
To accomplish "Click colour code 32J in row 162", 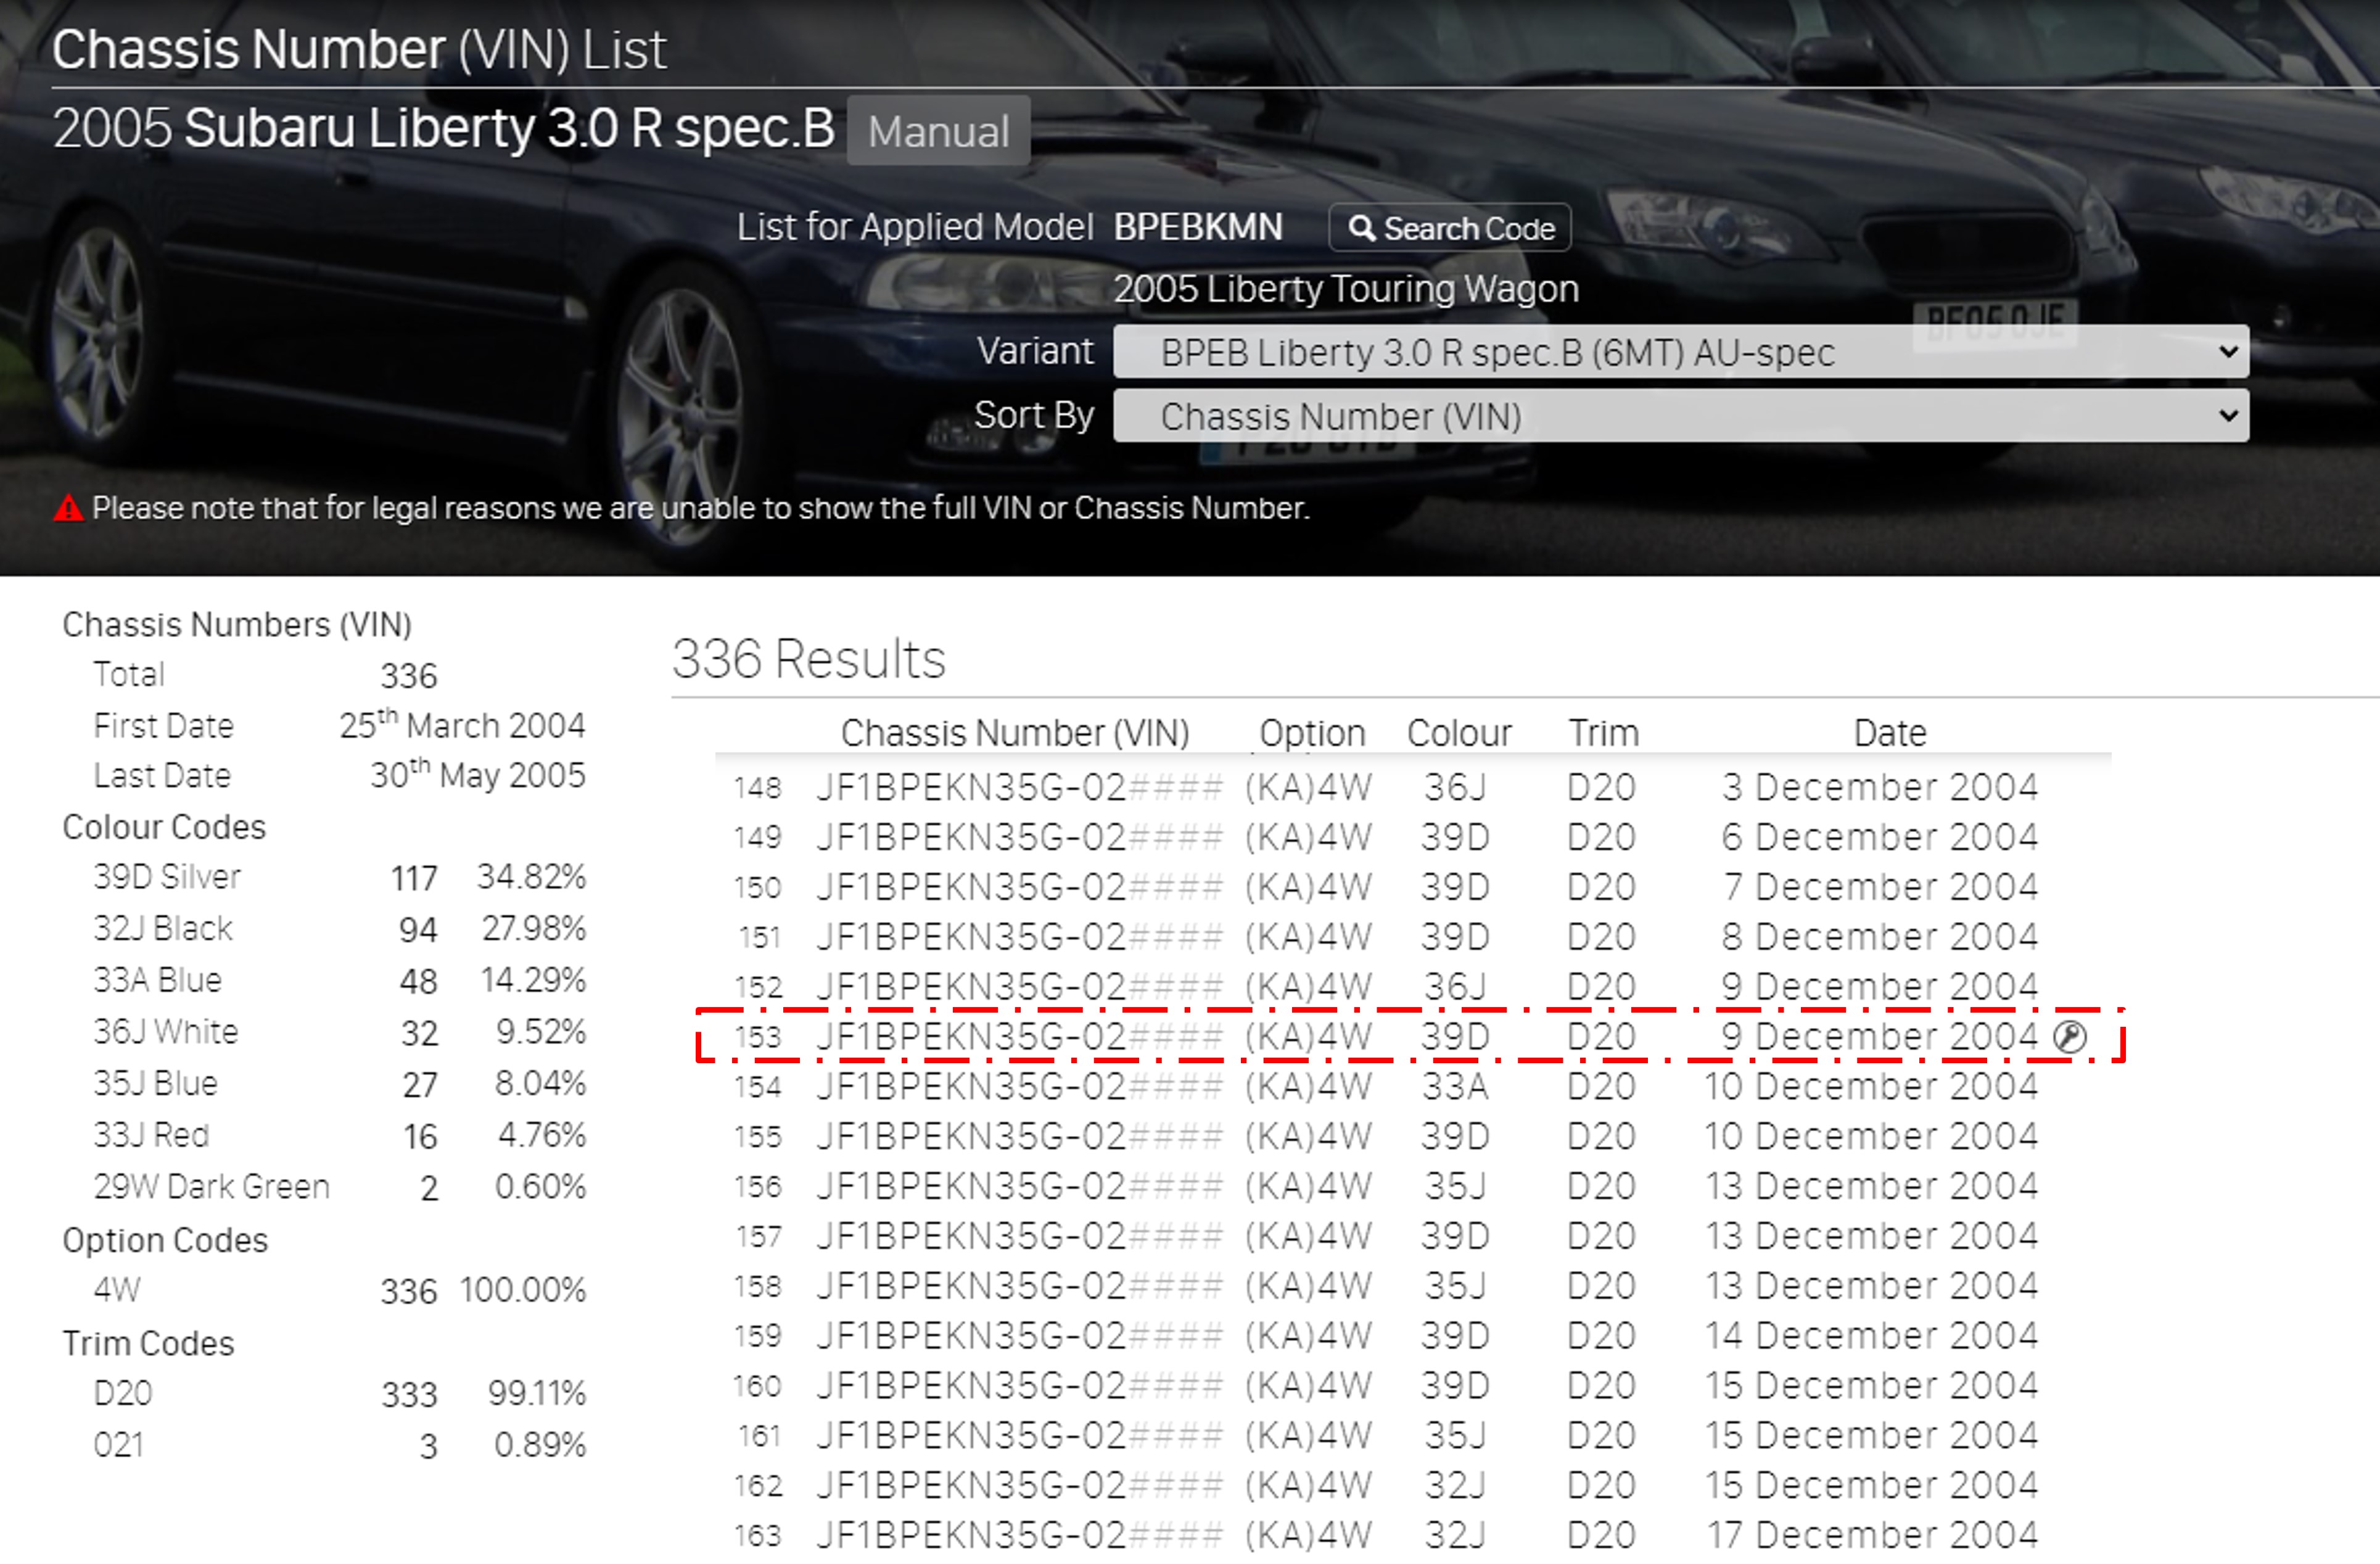I will pos(1455,1486).
